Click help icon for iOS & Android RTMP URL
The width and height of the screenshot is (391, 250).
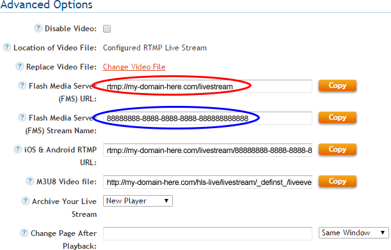coord(17,149)
